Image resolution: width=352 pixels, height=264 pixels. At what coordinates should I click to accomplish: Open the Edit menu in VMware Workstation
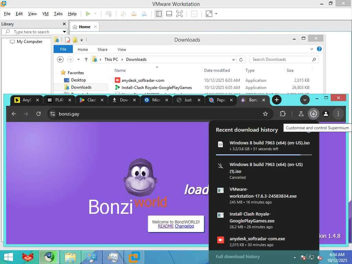[x=19, y=14]
